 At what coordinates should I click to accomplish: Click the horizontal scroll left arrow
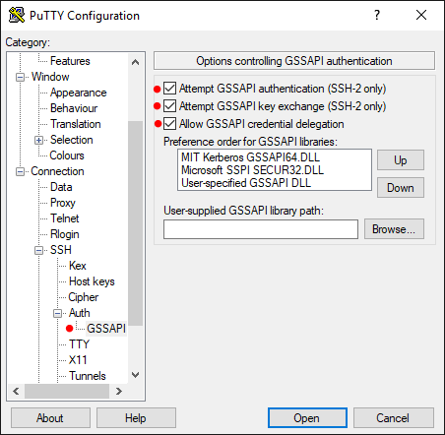pyautogui.click(x=16, y=391)
